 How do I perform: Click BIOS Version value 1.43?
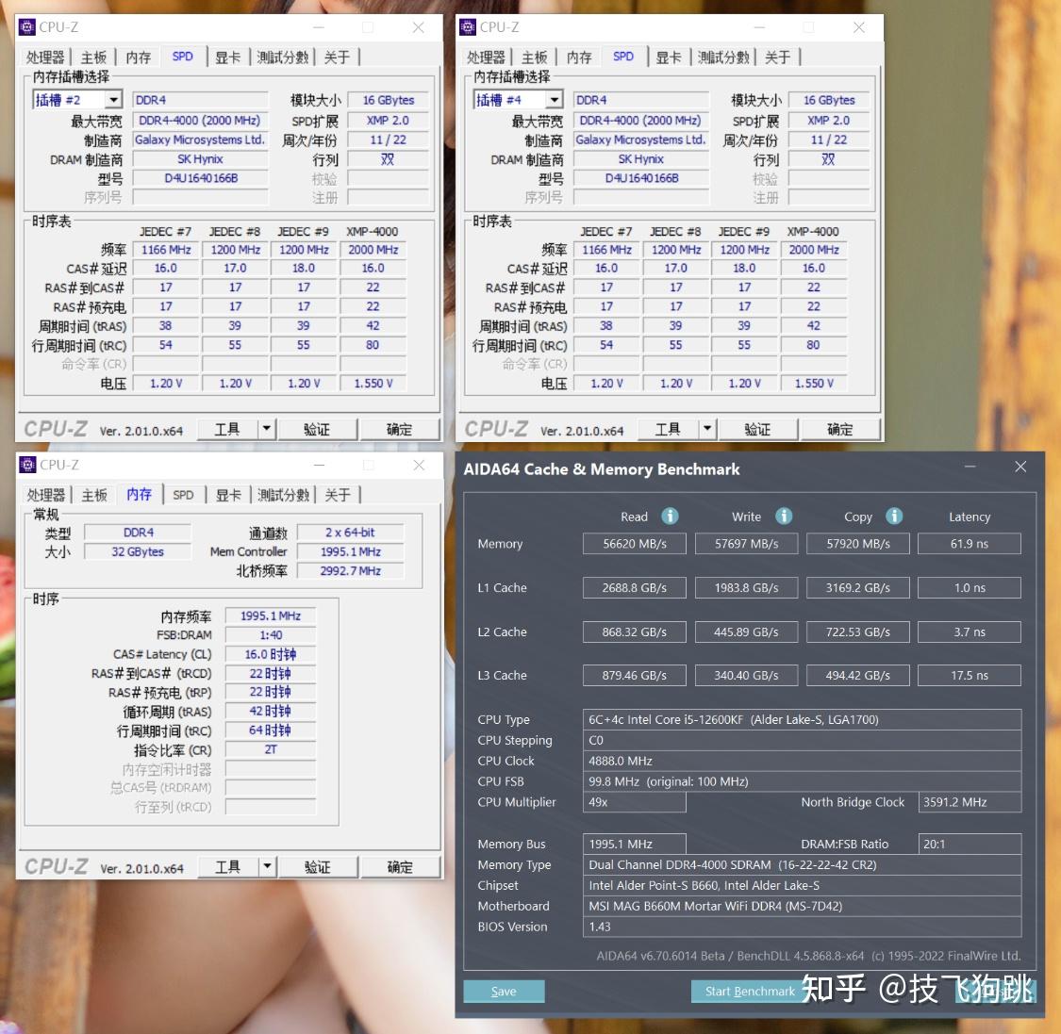pos(802,927)
